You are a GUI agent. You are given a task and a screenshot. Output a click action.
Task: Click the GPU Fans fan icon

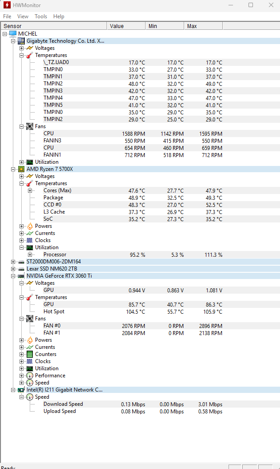[30, 319]
